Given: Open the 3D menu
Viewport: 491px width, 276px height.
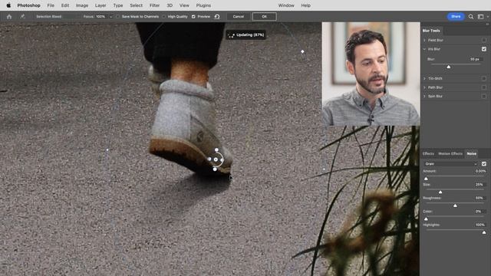Looking at the screenshot, I should point(170,5).
